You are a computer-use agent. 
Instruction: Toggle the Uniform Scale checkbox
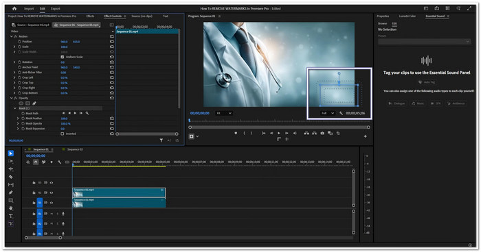[63, 57]
